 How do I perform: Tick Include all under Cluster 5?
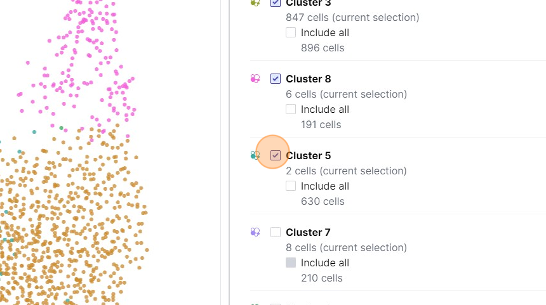[291, 186]
